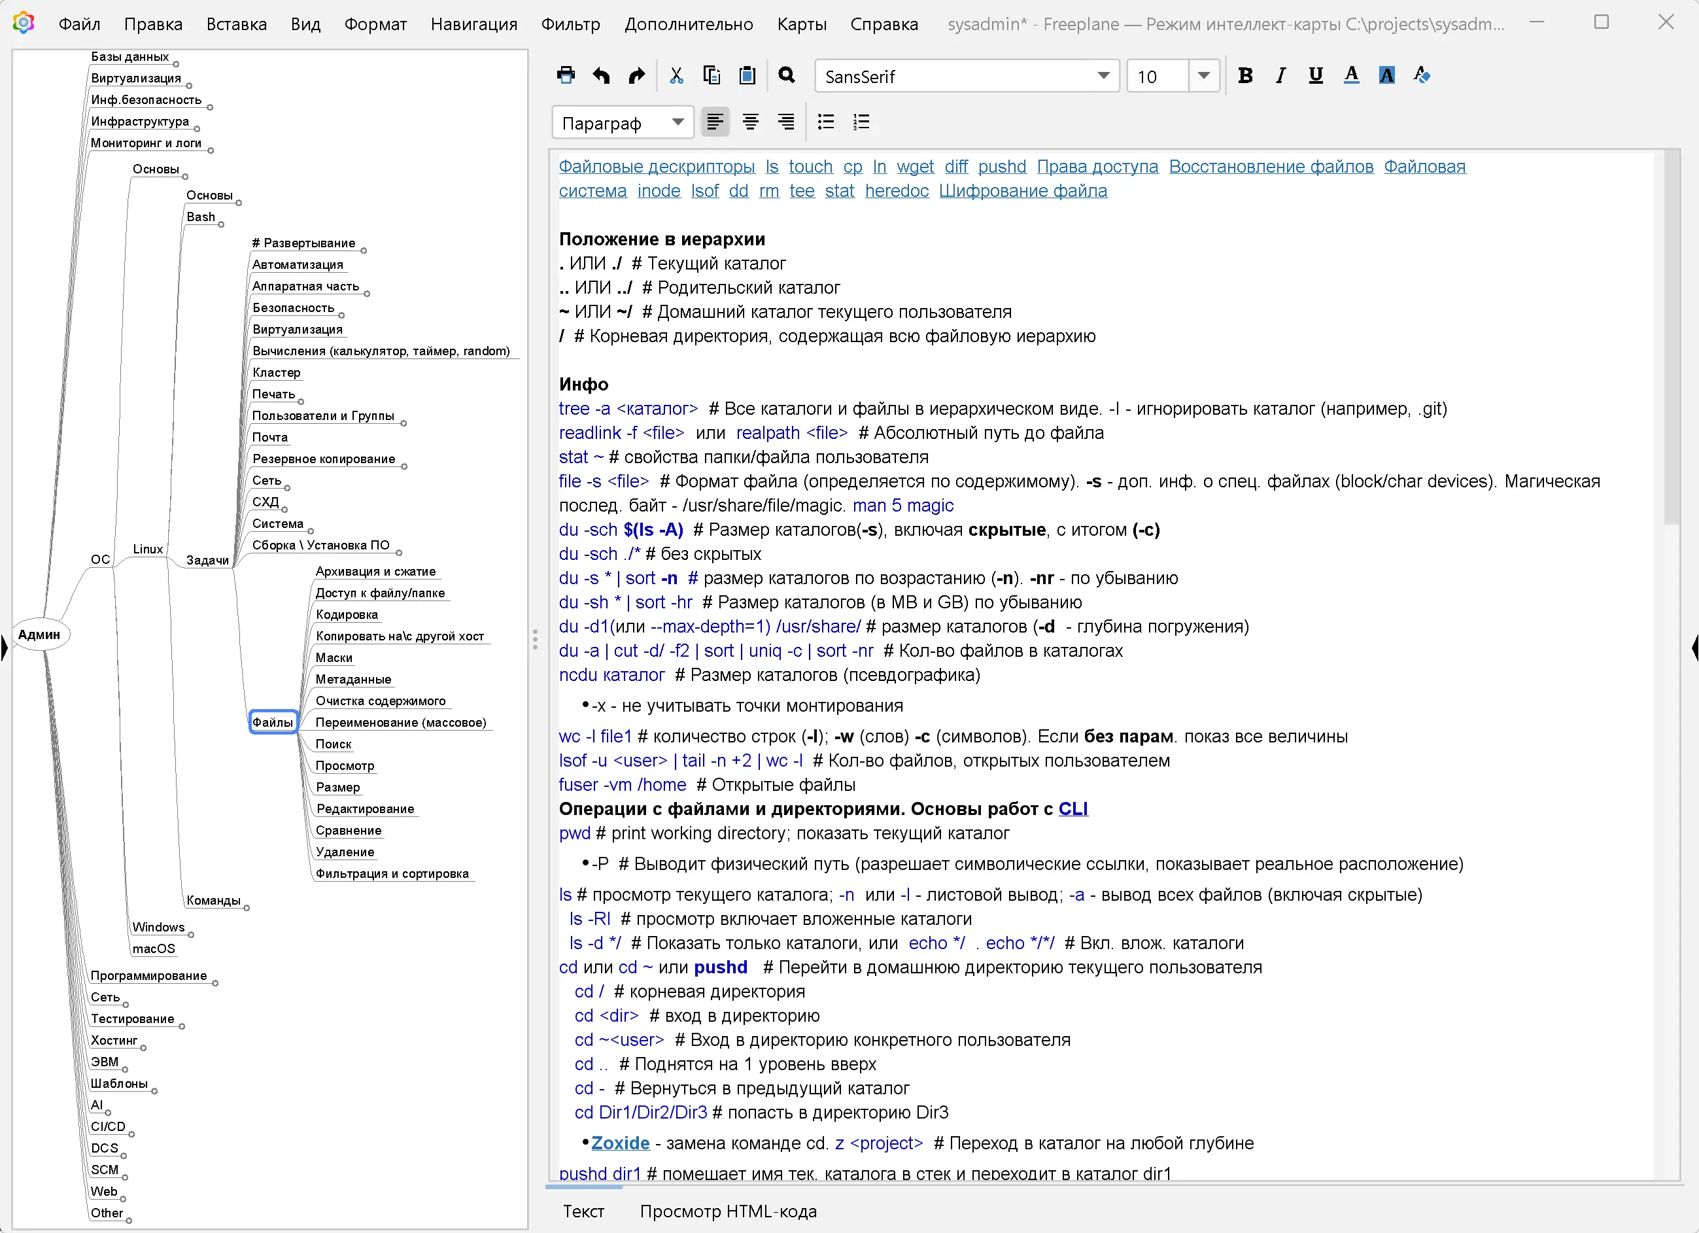
Task: Insert a bulleted list
Action: 825,122
